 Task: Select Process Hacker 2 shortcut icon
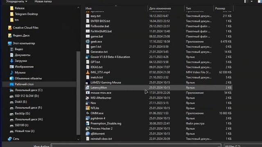point(88,129)
